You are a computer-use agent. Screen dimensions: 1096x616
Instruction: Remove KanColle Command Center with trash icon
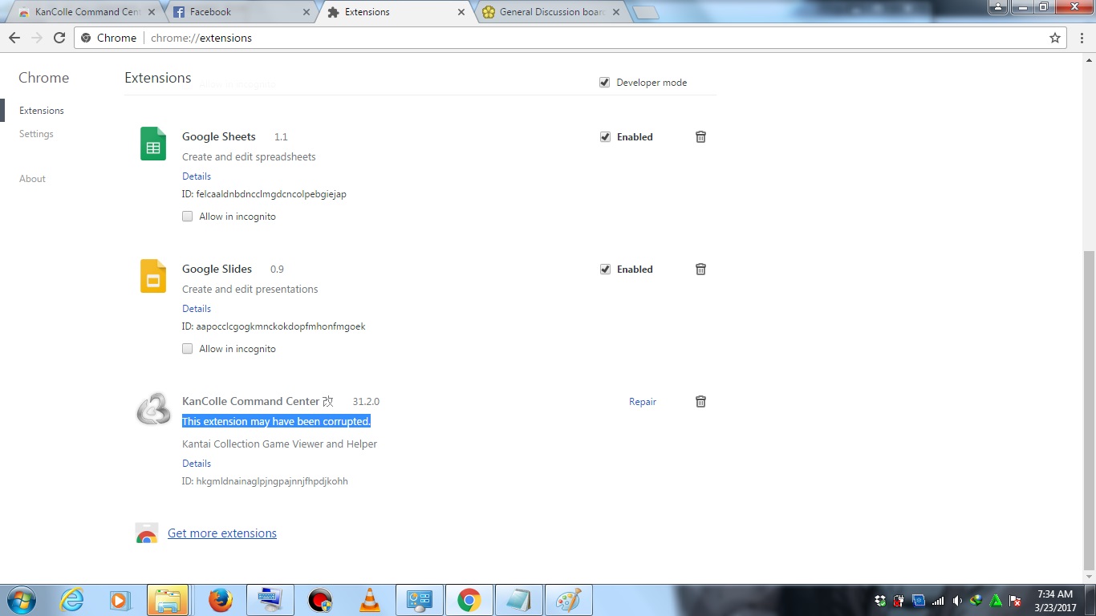pyautogui.click(x=700, y=402)
